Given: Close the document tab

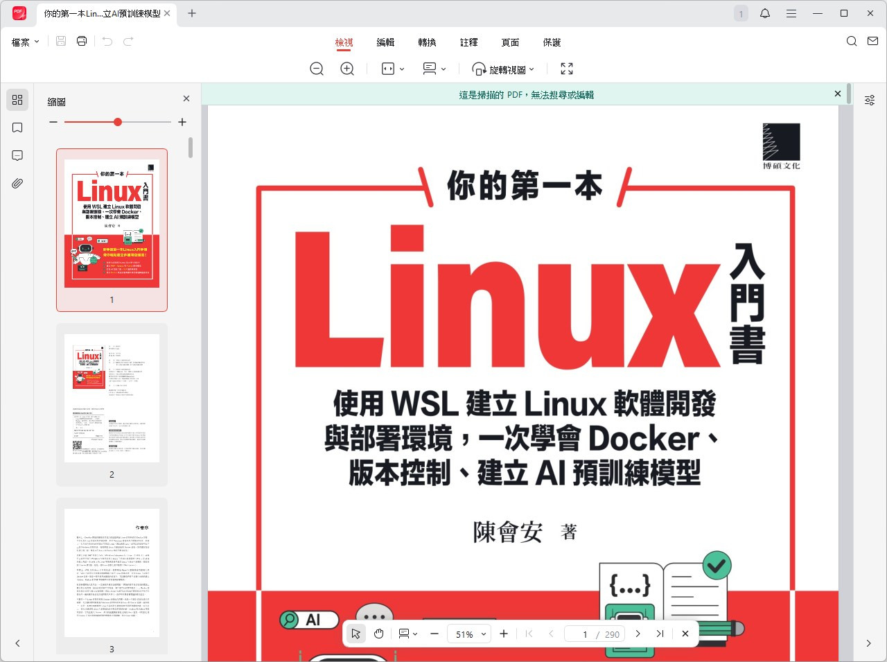Looking at the screenshot, I should tap(167, 13).
